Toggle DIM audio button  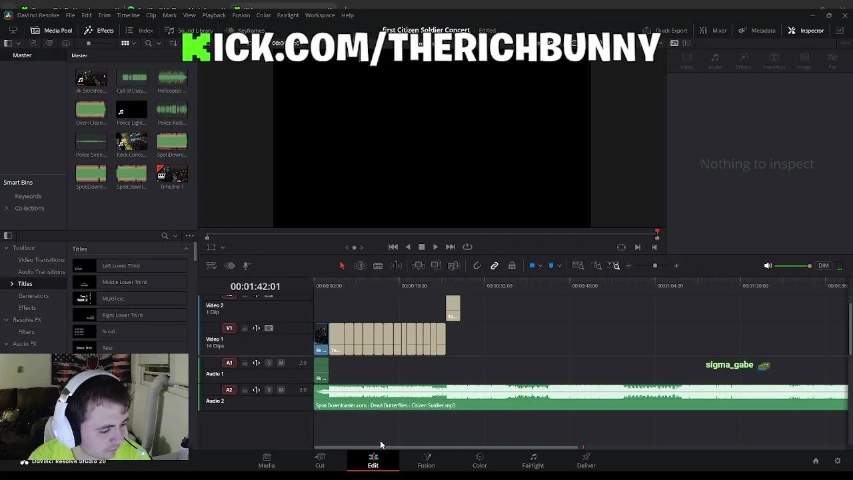[824, 266]
